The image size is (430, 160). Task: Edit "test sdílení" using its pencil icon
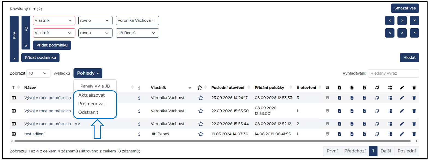[402, 134]
